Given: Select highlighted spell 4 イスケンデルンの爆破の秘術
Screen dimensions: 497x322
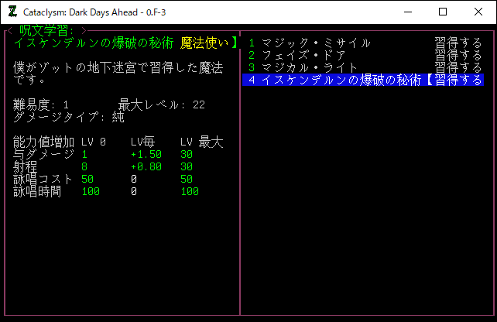Looking at the screenshot, I should 337,80.
